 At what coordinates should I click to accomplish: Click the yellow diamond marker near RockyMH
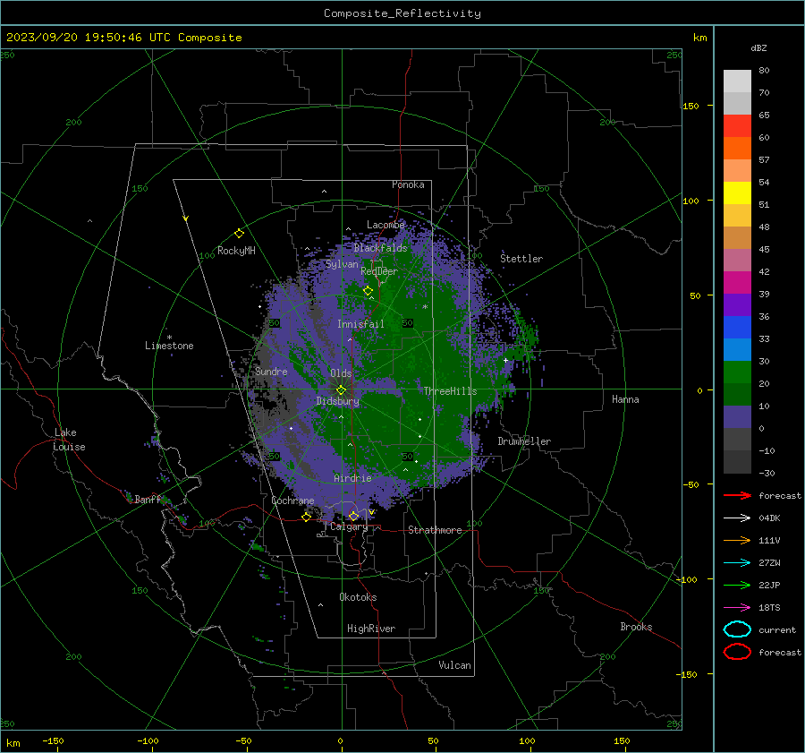(x=239, y=234)
